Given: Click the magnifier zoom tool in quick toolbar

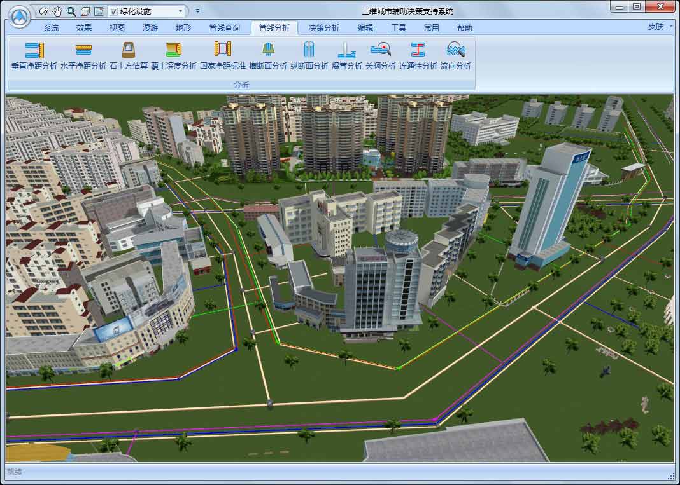Looking at the screenshot, I should pyautogui.click(x=71, y=11).
